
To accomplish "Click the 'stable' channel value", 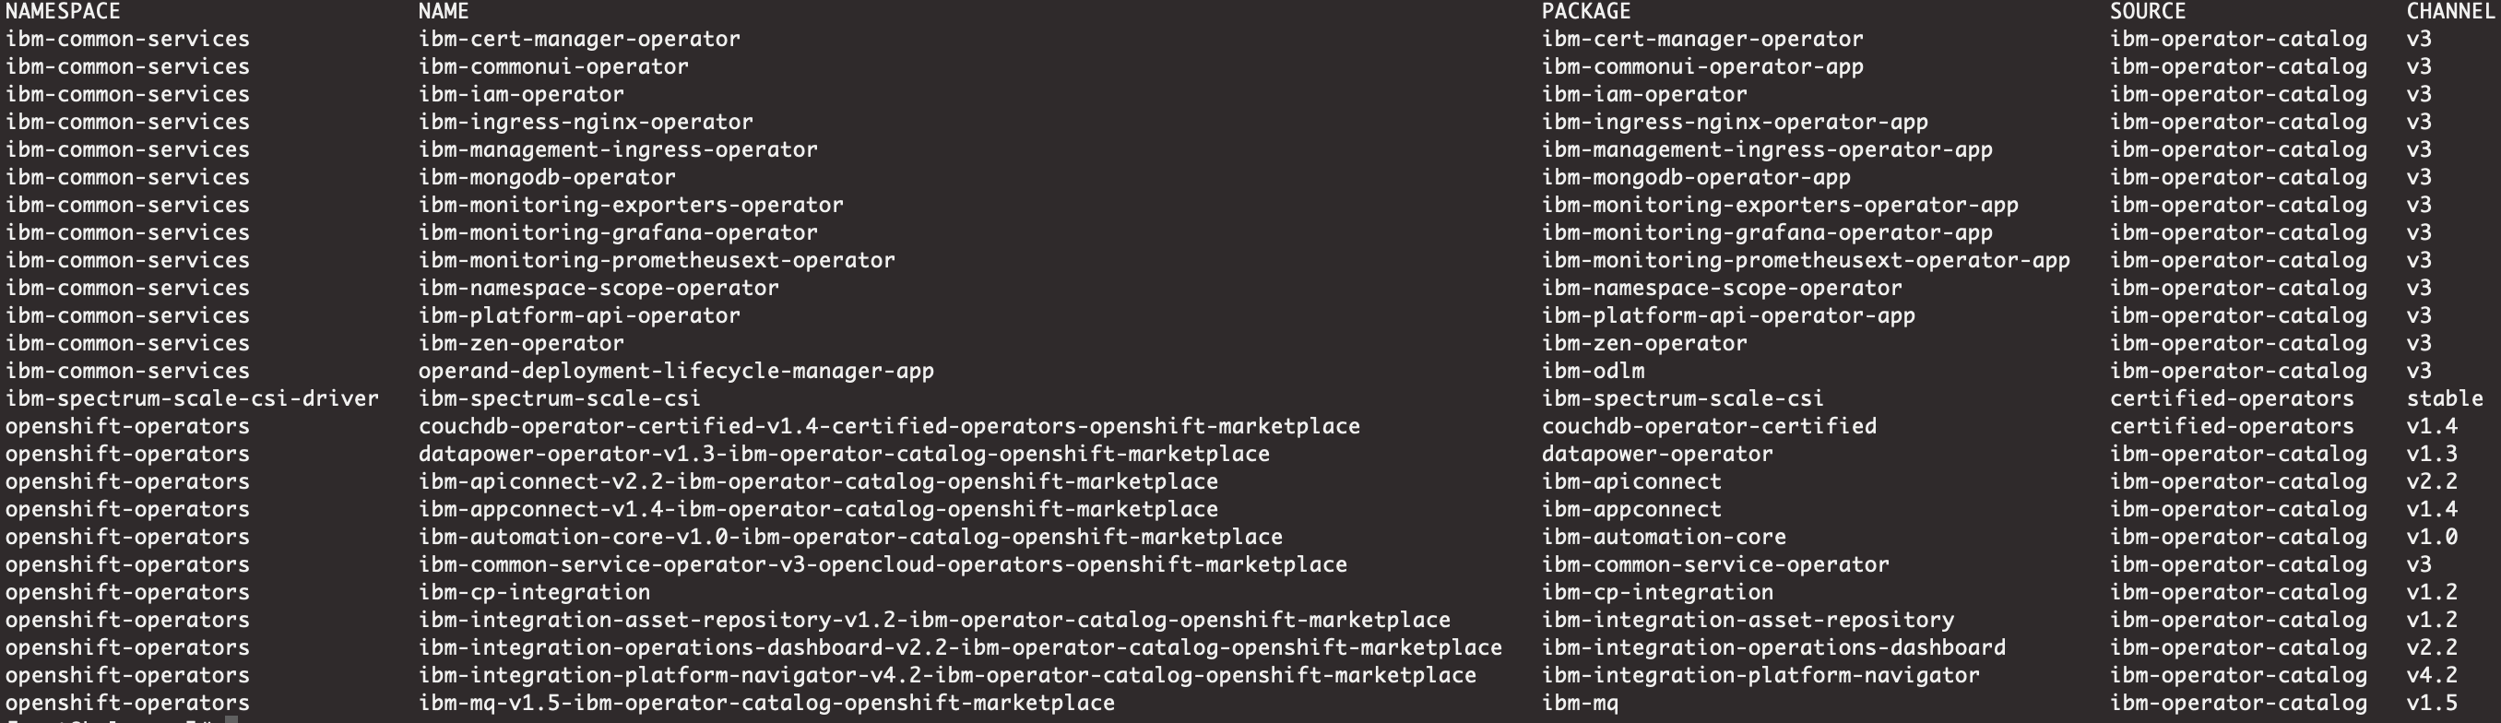I will [x=2444, y=399].
